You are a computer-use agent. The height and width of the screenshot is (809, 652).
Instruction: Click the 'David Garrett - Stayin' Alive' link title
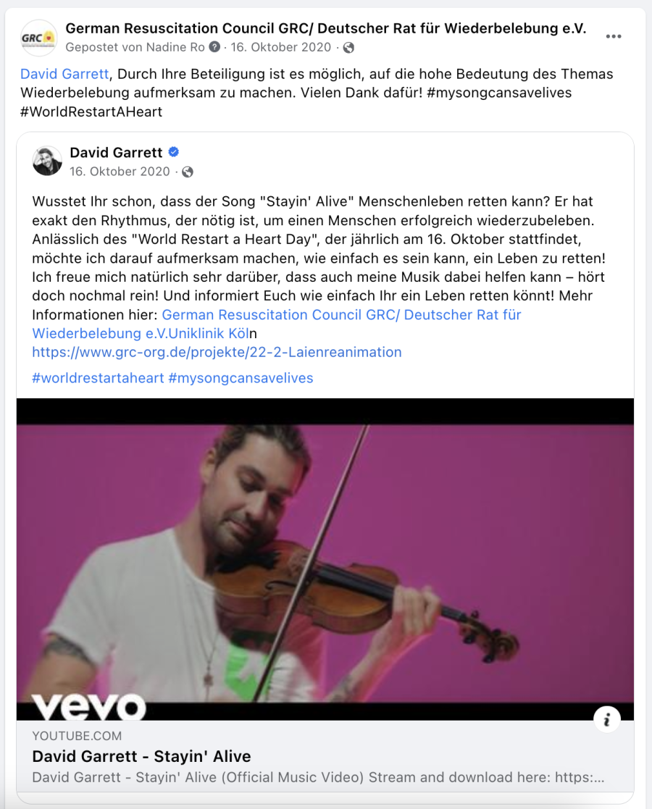141,756
